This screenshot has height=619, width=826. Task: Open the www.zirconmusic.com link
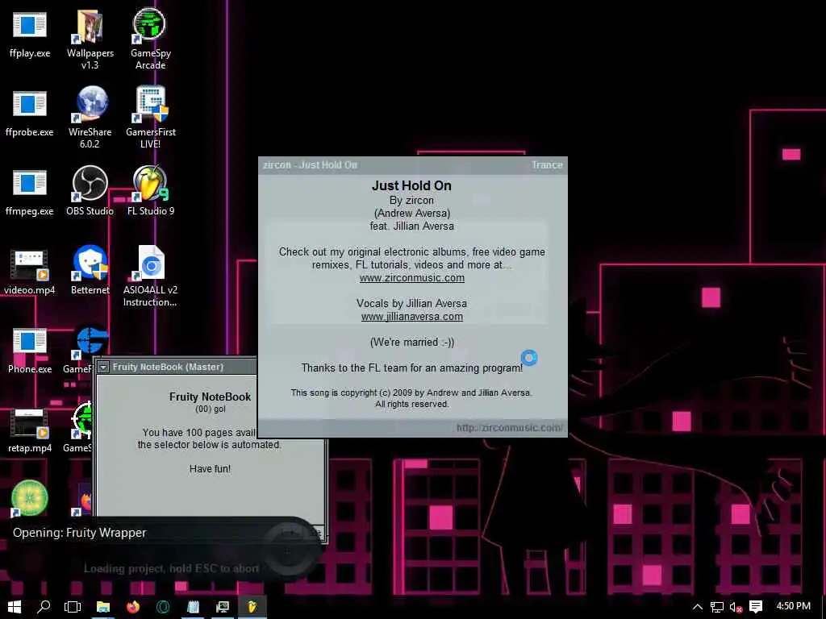click(x=412, y=278)
